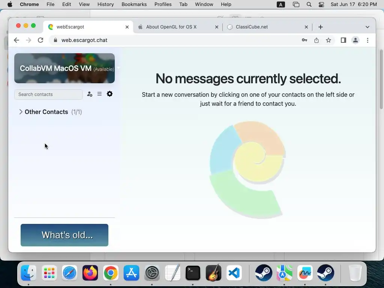Viewport: 384px width, 288px height.
Task: Open the App Store from the Dock
Action: coord(131,273)
